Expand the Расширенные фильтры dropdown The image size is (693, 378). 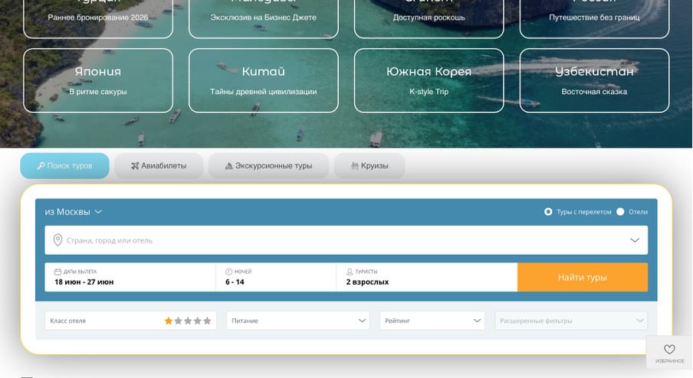pos(571,321)
